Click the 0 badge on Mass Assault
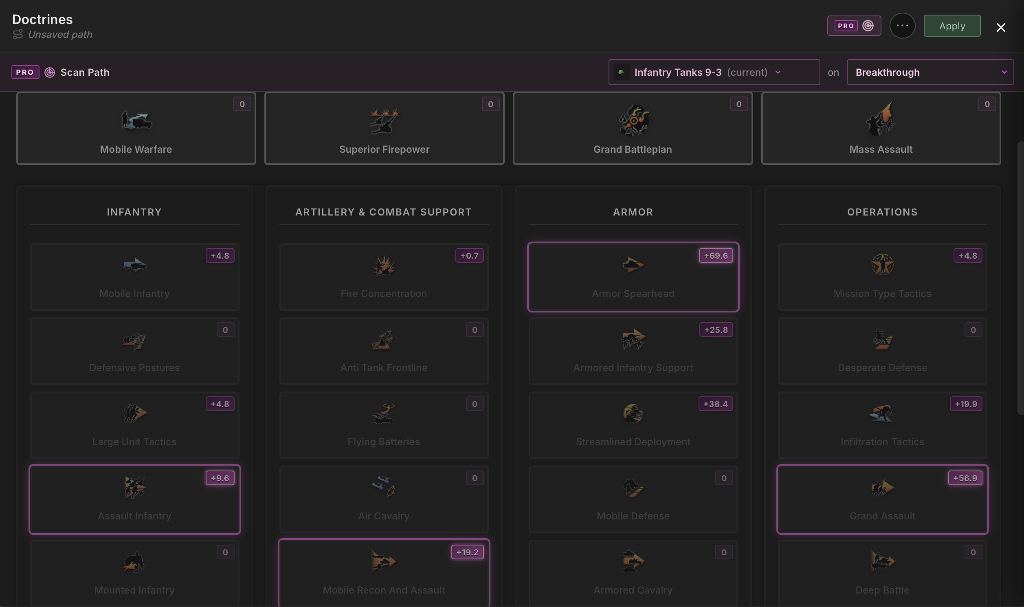This screenshot has width=1024, height=607. coord(987,104)
